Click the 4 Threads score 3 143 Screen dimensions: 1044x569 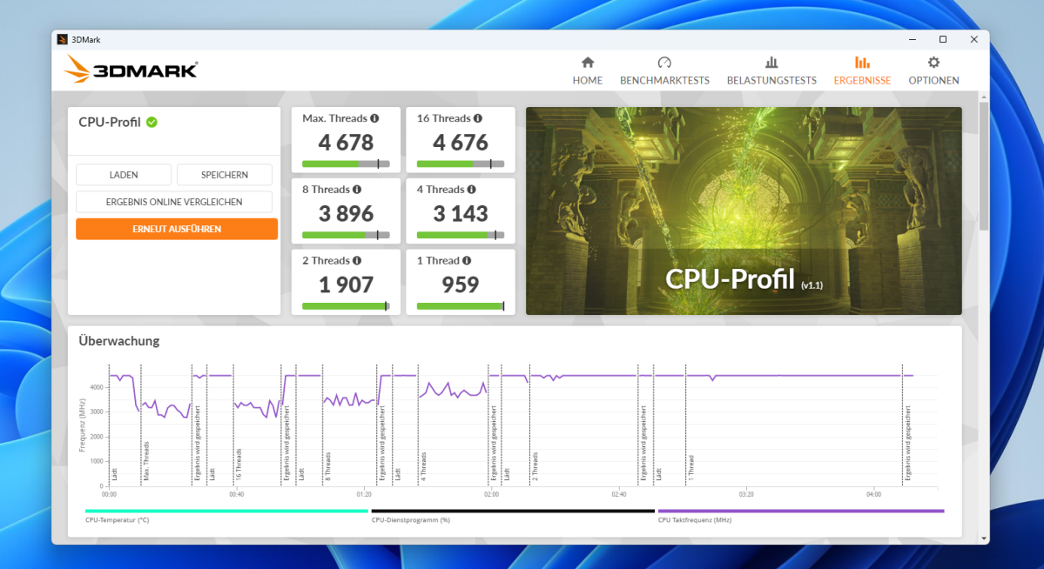[x=460, y=214]
